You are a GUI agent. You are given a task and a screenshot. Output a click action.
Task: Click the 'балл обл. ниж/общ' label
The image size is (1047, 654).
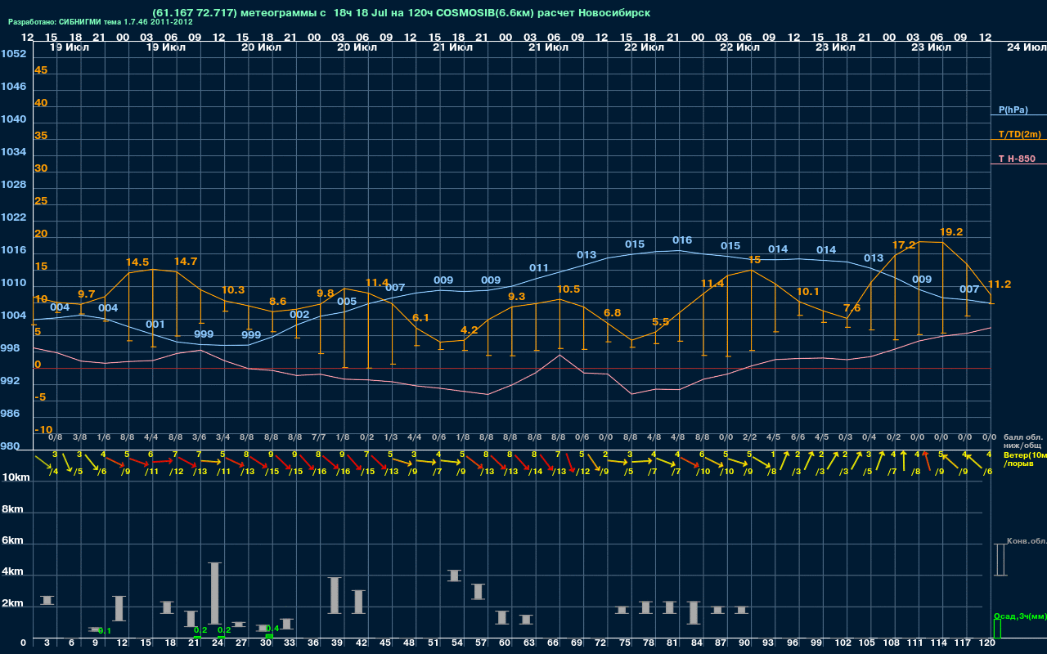[1022, 441]
